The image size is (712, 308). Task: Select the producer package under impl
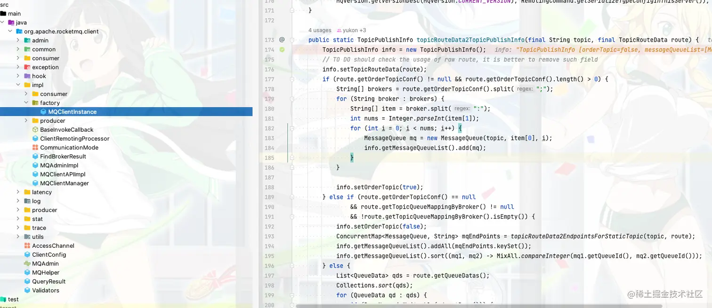[126, 121]
